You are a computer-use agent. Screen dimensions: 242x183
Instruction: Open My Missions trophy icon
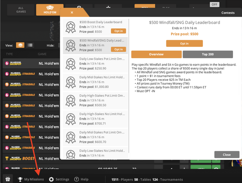20,179
